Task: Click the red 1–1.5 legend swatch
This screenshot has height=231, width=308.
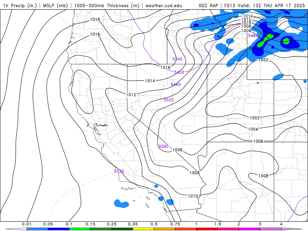Action: click(x=207, y=229)
